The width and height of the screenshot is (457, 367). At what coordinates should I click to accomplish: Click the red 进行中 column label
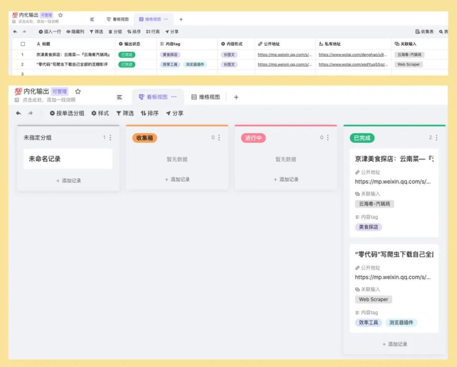click(253, 138)
